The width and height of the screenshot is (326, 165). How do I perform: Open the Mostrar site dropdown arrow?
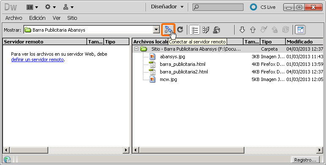pyautogui.click(x=156, y=30)
